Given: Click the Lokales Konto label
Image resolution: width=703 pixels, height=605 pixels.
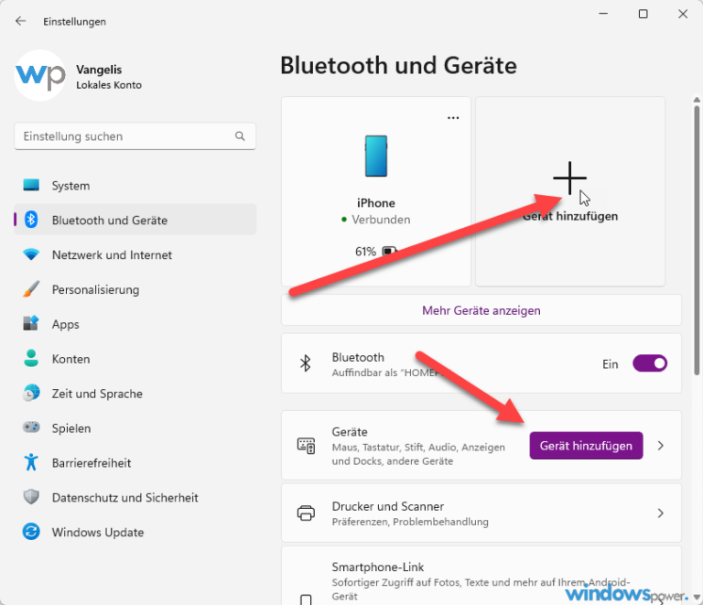Looking at the screenshot, I should click(109, 85).
